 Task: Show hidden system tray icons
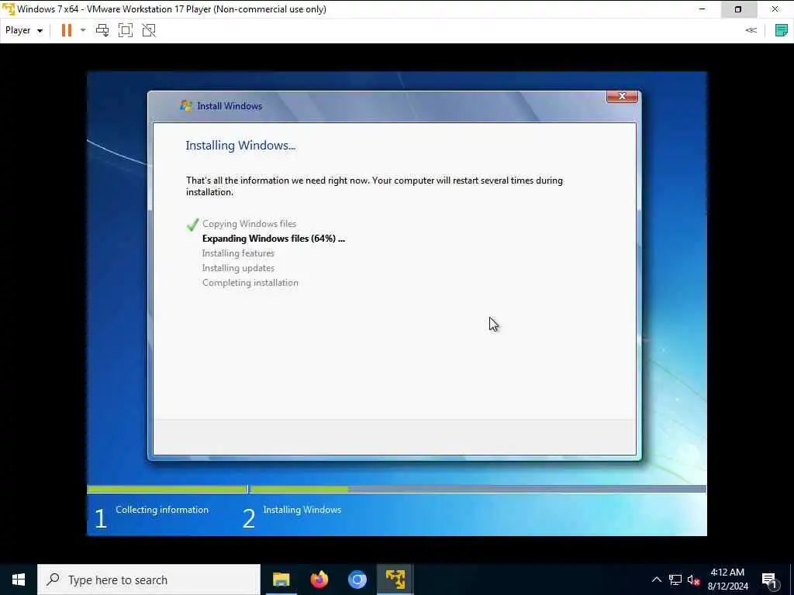[656, 580]
